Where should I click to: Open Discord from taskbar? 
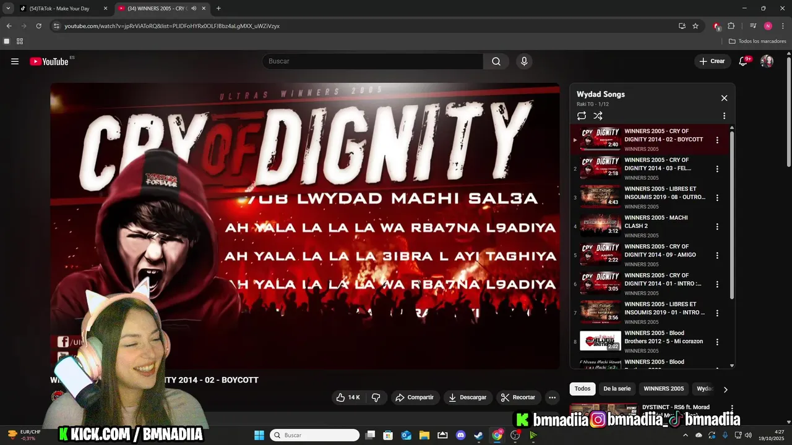tap(460, 435)
